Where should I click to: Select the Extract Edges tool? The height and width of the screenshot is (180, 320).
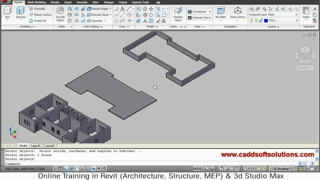[x=97, y=9]
